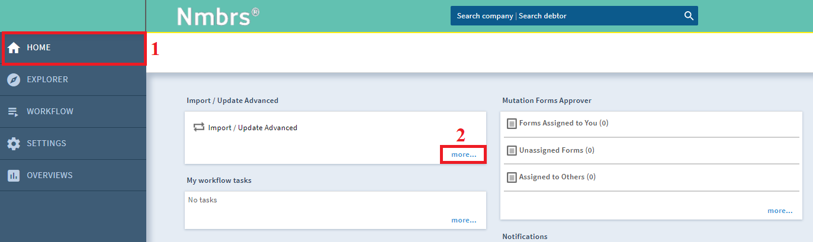This screenshot has height=242, width=813.
Task: Click the Workflow list icon
Action: tap(14, 112)
